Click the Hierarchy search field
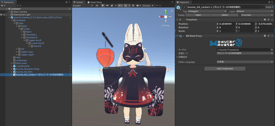This screenshot has height=126, width=275. (x=43, y=5)
